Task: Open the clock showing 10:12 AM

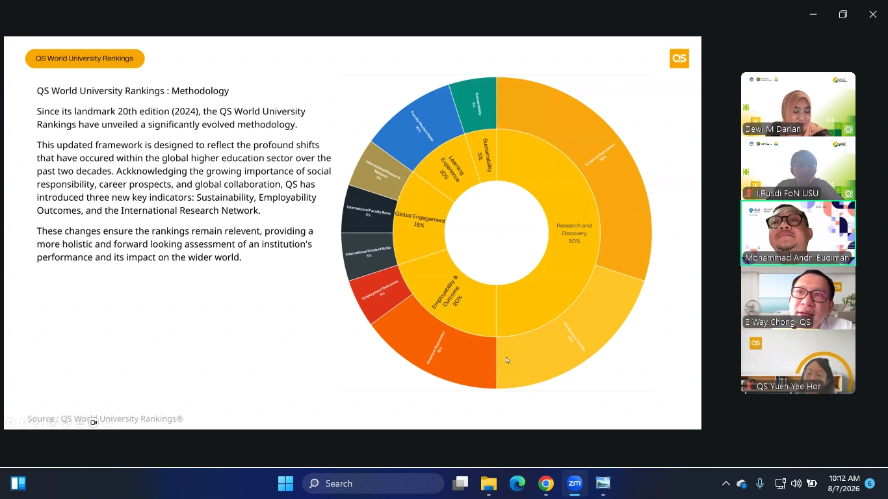Action: pyautogui.click(x=844, y=483)
